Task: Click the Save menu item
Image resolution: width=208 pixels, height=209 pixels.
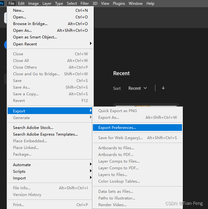Action: [50, 80]
